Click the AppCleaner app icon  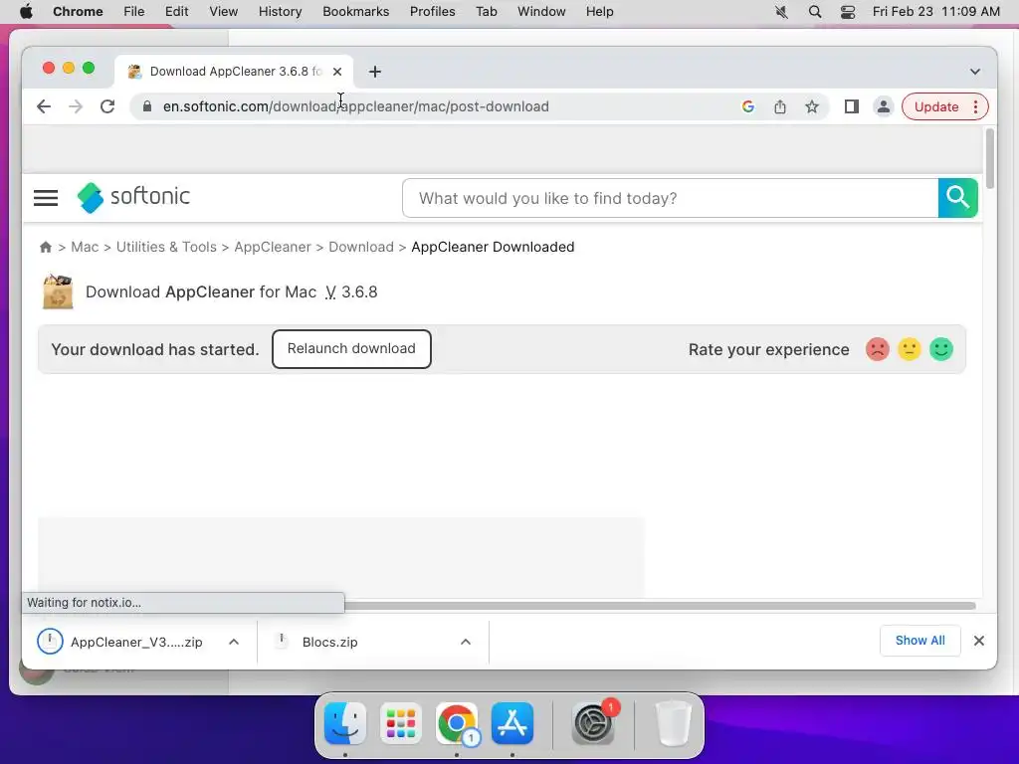coord(58,291)
